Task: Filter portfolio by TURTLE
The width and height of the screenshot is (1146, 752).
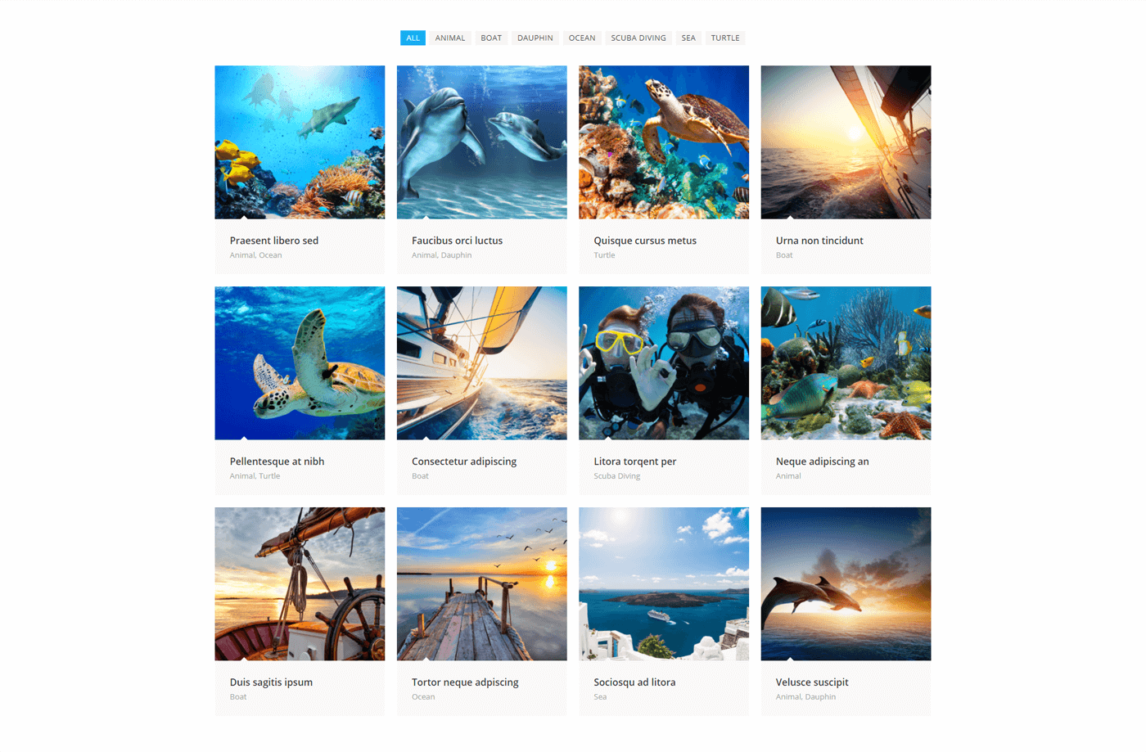Action: (x=725, y=38)
